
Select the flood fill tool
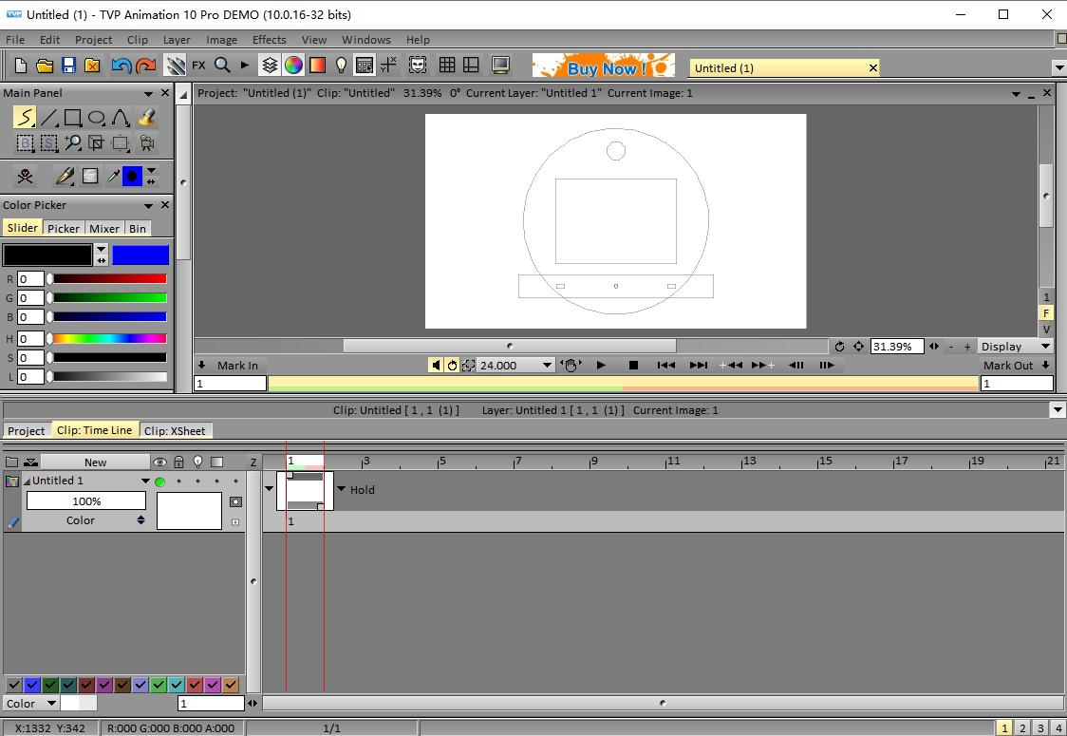pos(145,117)
